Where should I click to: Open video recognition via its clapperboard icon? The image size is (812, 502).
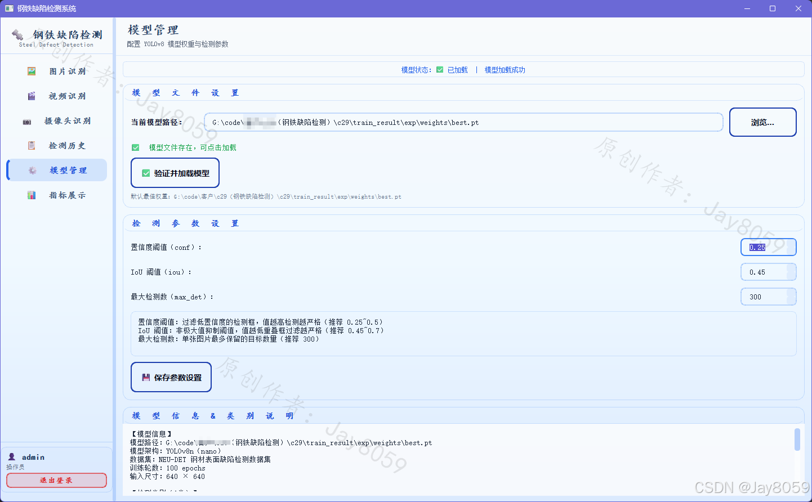point(32,96)
